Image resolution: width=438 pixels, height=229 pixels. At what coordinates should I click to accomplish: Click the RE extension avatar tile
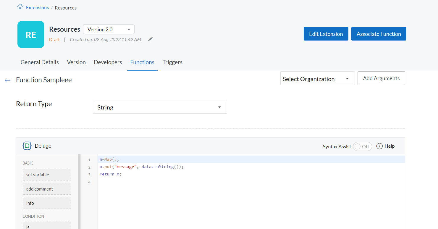tap(31, 35)
